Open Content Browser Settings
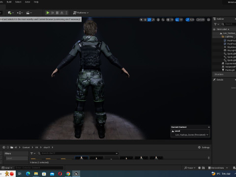The height and width of the screenshot is (177, 236). coord(204,147)
